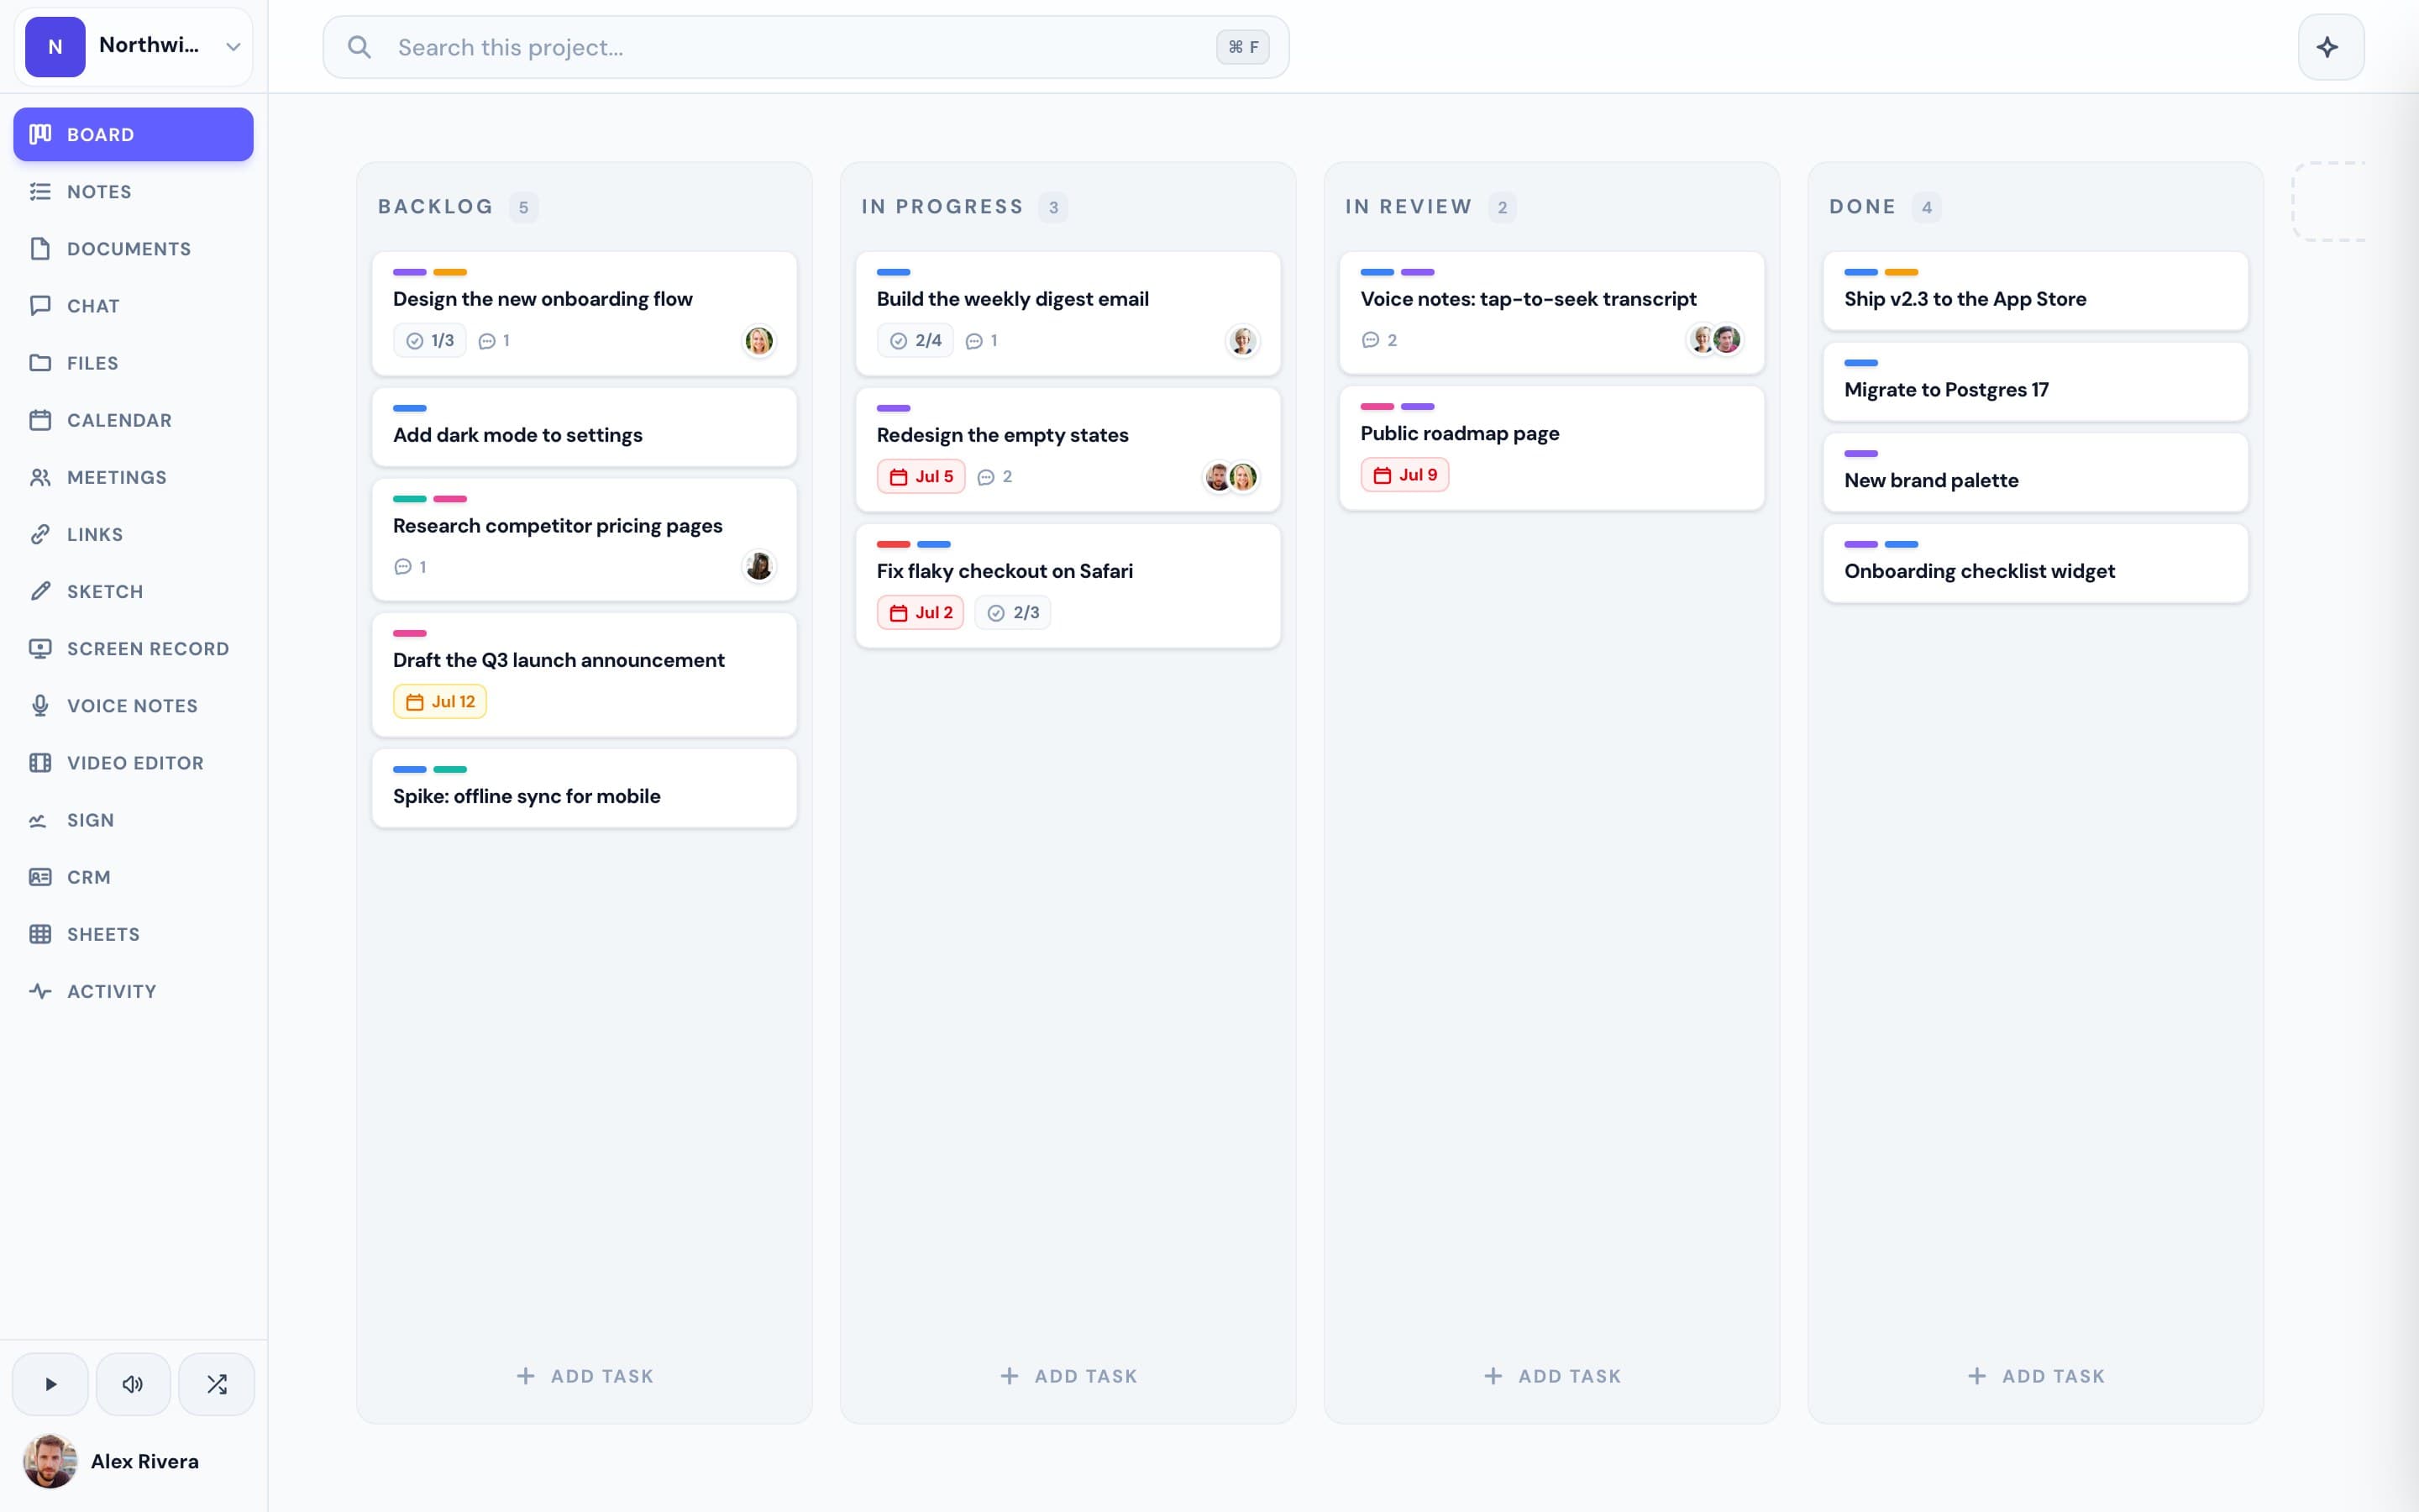This screenshot has width=2419, height=1512.
Task: Open the Spike: offline sync for mobile card
Action: click(585, 788)
